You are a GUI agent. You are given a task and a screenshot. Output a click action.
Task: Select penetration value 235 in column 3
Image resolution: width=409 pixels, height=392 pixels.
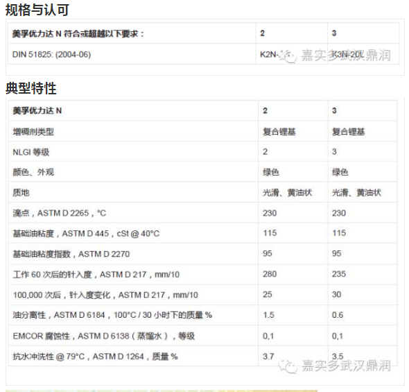(x=339, y=274)
